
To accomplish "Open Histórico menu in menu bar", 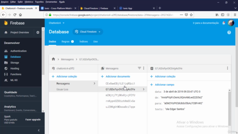I will (x=29, y=2).
